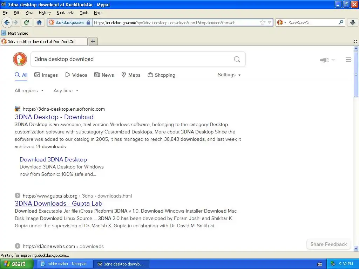Click the magnifier in DuckDuckGo search box

coord(237,60)
